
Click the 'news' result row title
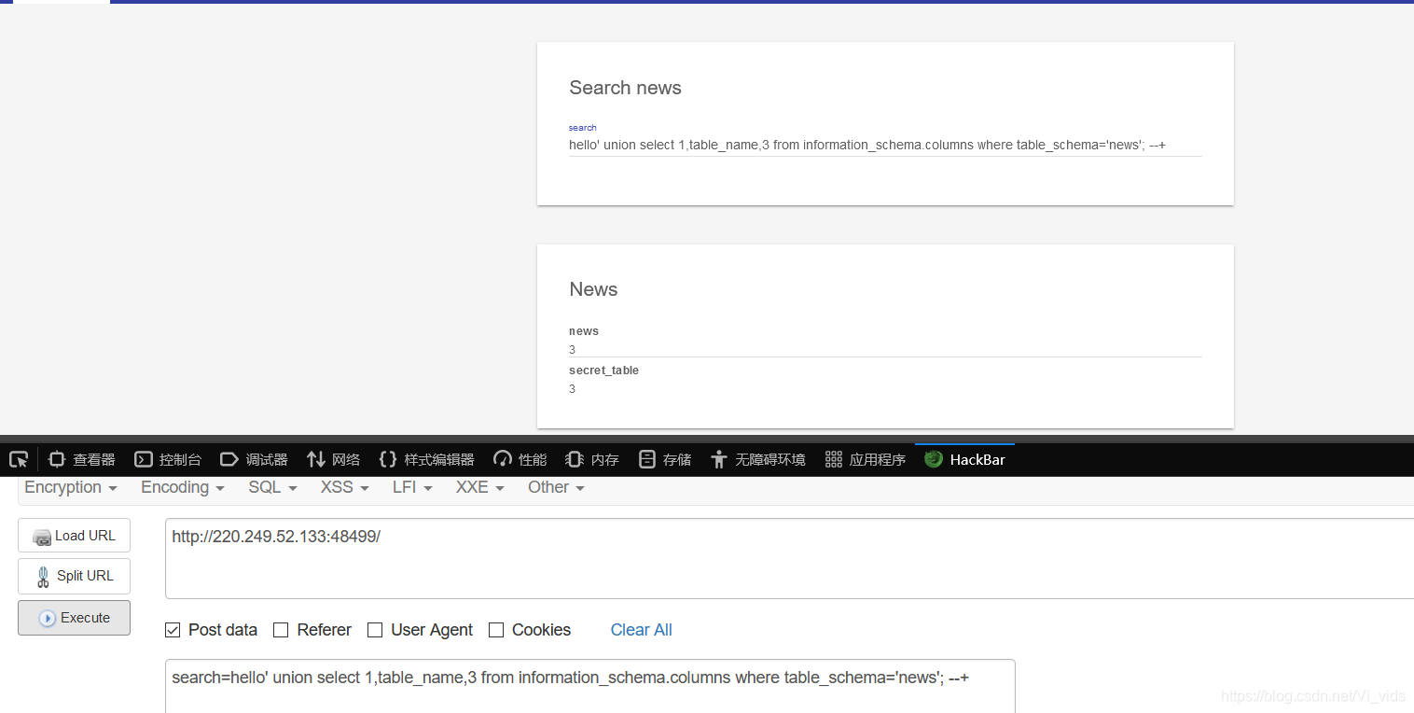584,331
